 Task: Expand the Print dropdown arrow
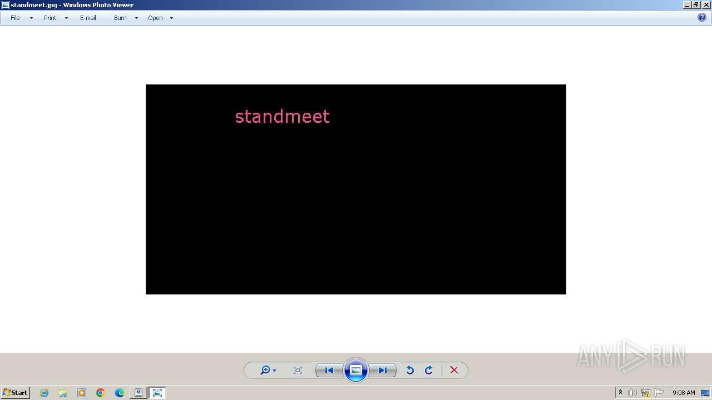(x=66, y=18)
